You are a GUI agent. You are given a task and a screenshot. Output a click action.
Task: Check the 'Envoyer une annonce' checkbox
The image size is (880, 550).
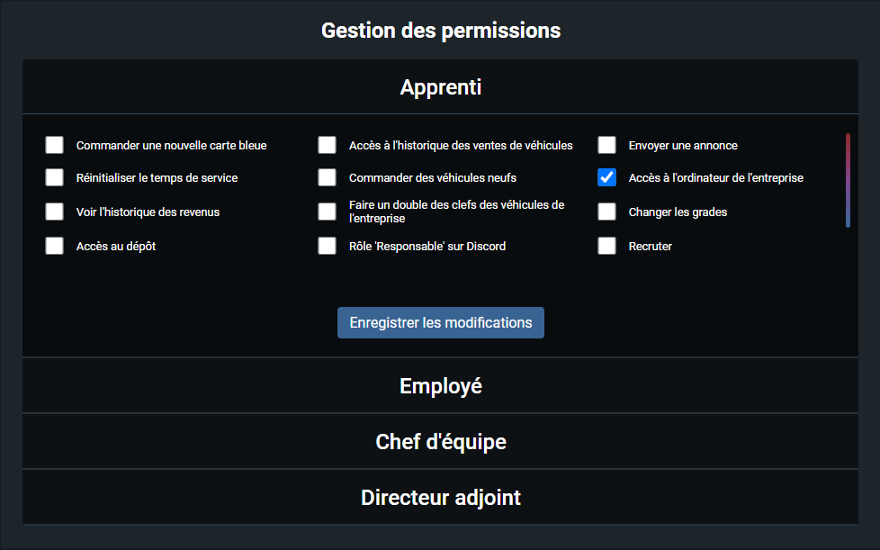point(607,145)
